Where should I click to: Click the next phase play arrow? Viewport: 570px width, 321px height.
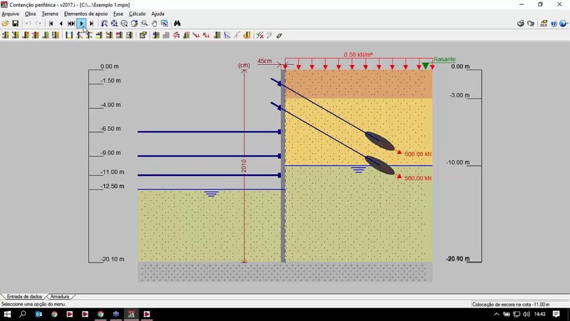click(x=81, y=23)
